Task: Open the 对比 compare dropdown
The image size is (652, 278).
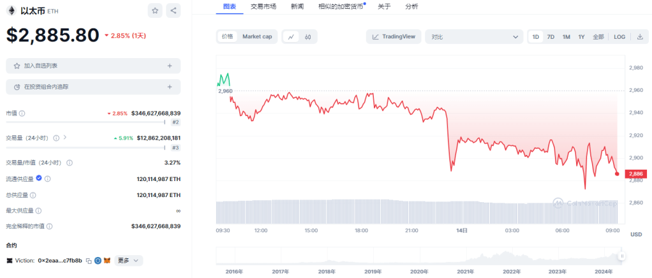Action: tap(475, 37)
